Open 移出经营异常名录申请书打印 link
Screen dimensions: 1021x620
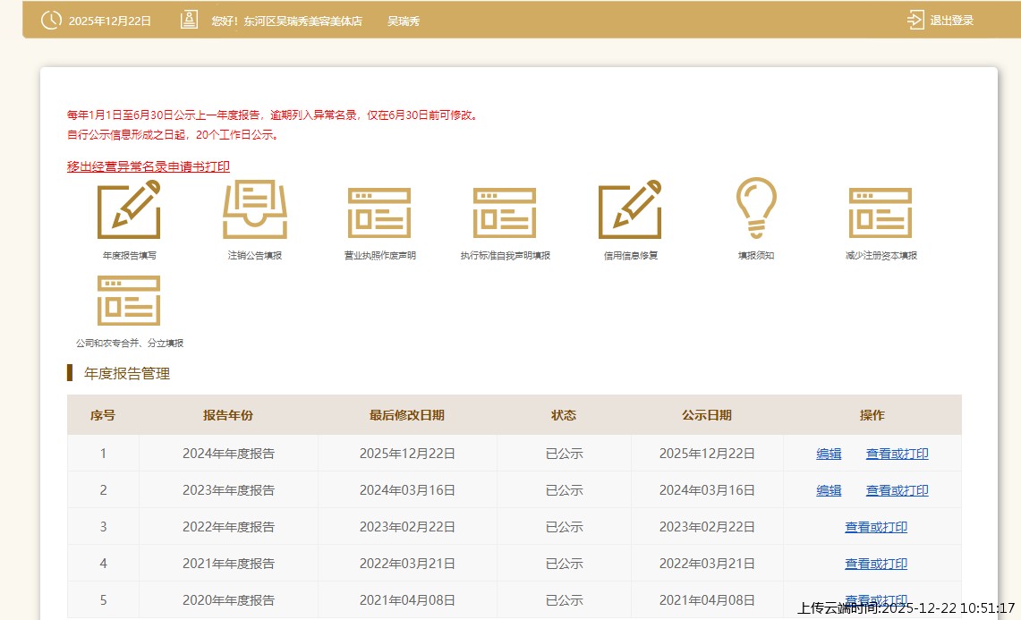(148, 166)
